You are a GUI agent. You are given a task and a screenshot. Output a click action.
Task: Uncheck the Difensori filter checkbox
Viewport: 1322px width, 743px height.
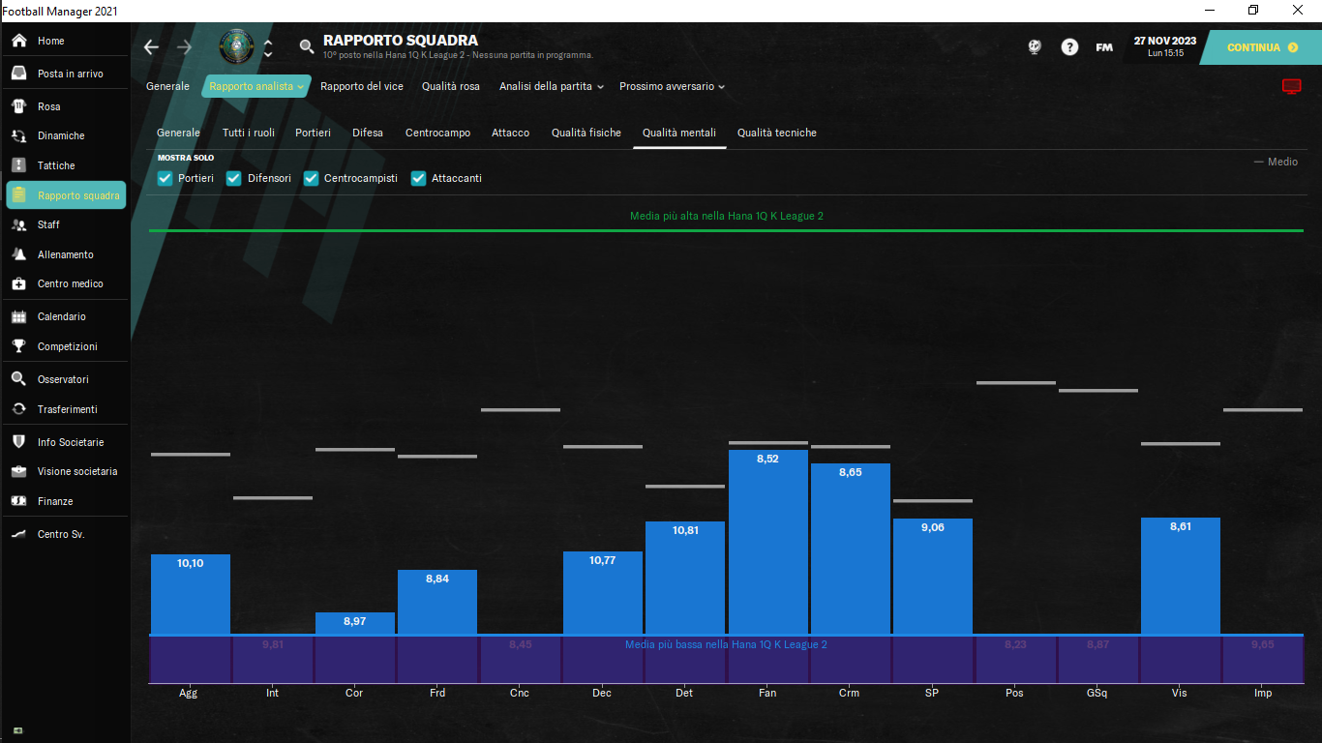point(233,178)
